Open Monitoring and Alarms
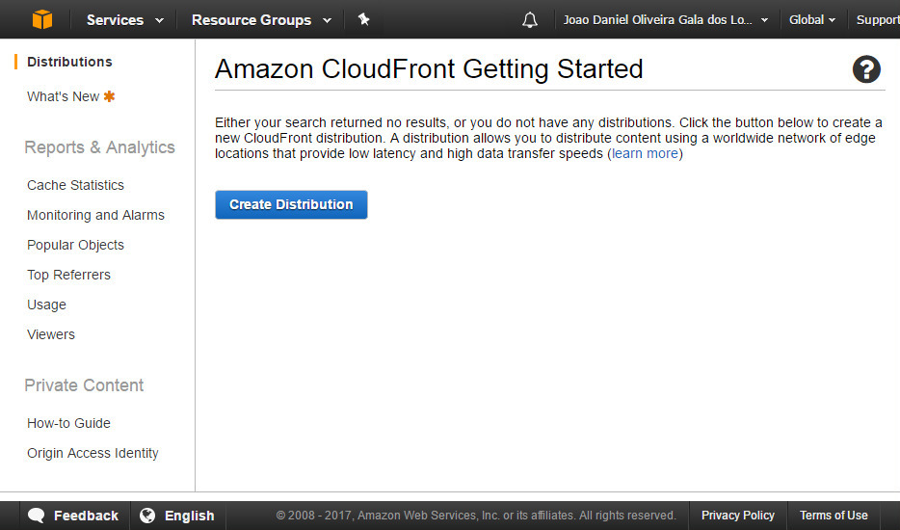900x530 pixels. [95, 215]
